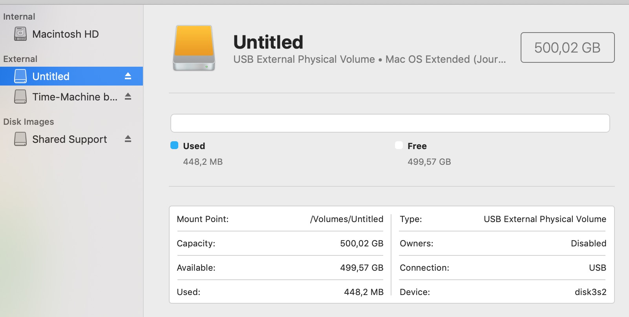629x317 pixels.
Task: Click the white Free color swatch
Action: coord(399,146)
